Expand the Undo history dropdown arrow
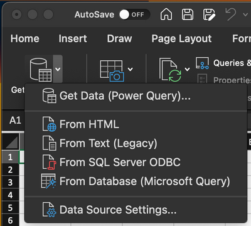The image size is (251, 226). pyautogui.click(x=245, y=14)
